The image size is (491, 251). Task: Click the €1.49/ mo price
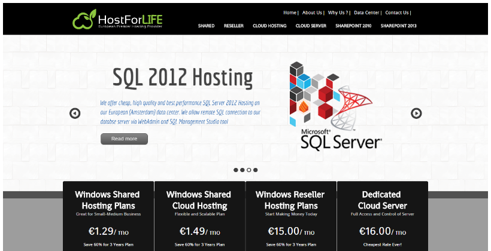(200, 232)
